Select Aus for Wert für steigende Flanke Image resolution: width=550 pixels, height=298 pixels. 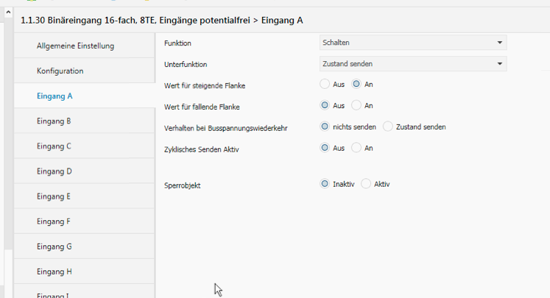pos(325,85)
